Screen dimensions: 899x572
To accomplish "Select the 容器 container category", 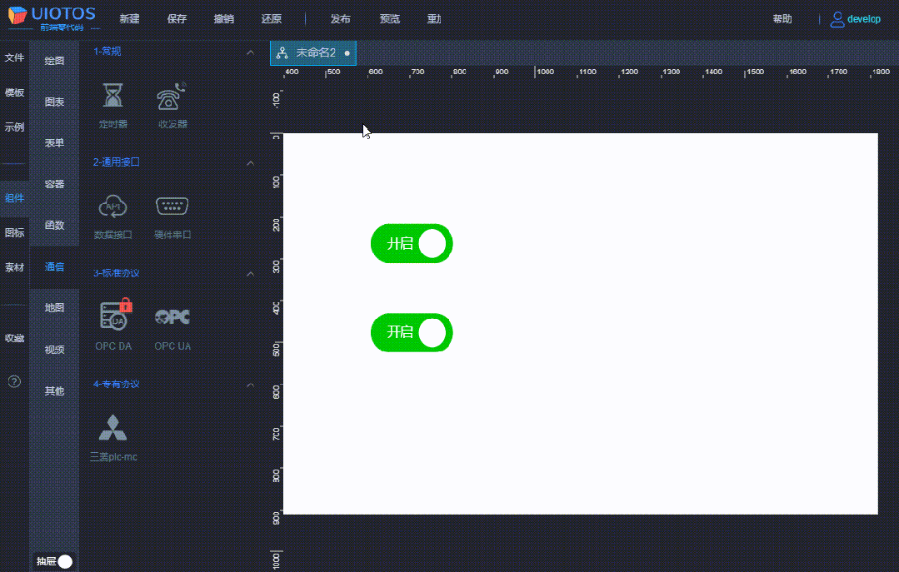I will click(54, 184).
